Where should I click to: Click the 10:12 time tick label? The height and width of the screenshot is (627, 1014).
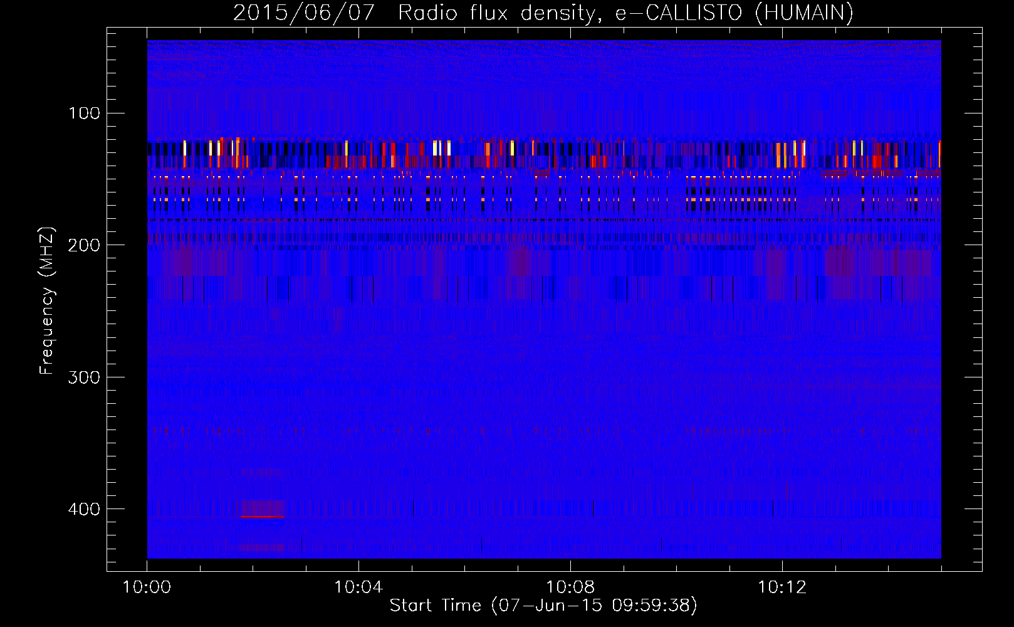tap(782, 587)
